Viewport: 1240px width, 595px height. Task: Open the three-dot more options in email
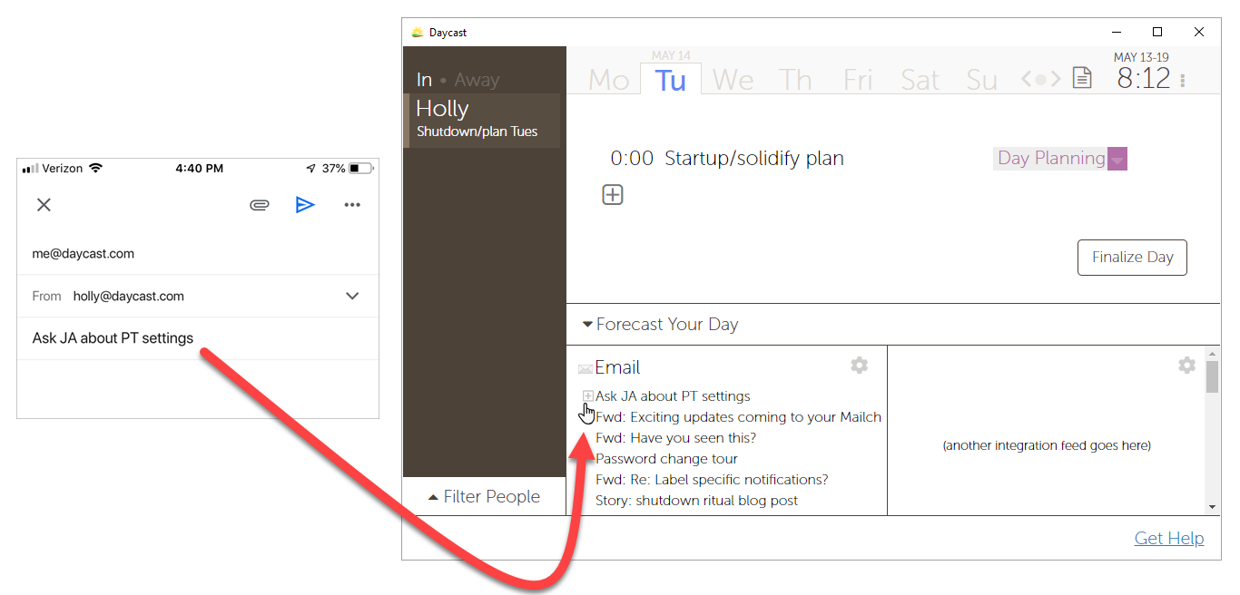[x=352, y=205]
